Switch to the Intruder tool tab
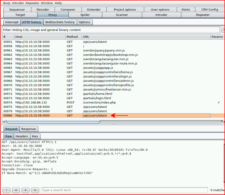Image resolution: width=225 pixels, height=195 pixels. click(x=161, y=15)
